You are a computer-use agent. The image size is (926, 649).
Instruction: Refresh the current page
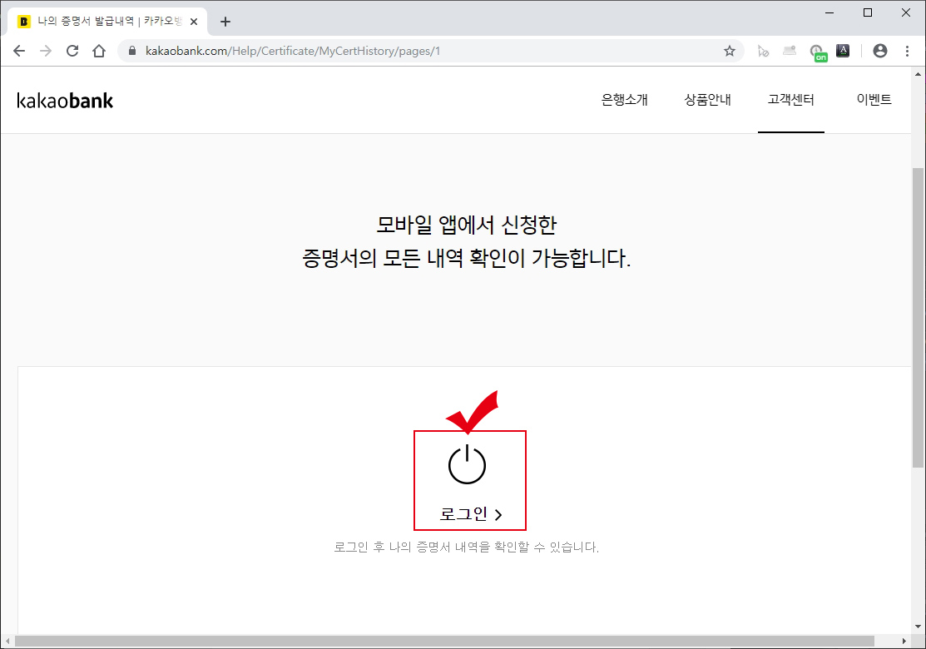(72, 50)
